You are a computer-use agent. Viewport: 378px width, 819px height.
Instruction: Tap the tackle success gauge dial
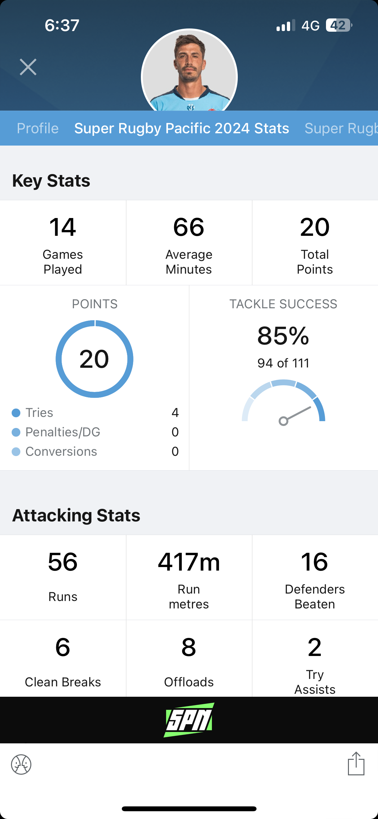click(x=283, y=403)
